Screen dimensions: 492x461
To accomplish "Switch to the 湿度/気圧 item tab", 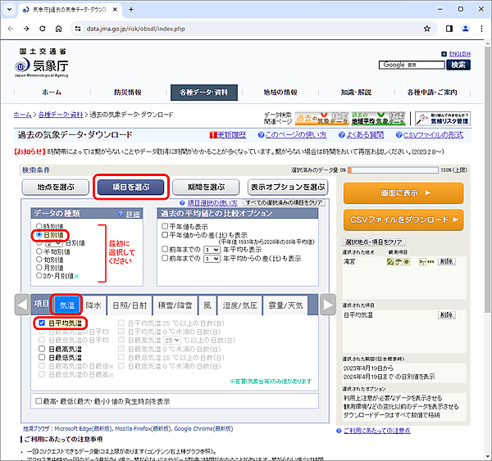I will pyautogui.click(x=240, y=305).
